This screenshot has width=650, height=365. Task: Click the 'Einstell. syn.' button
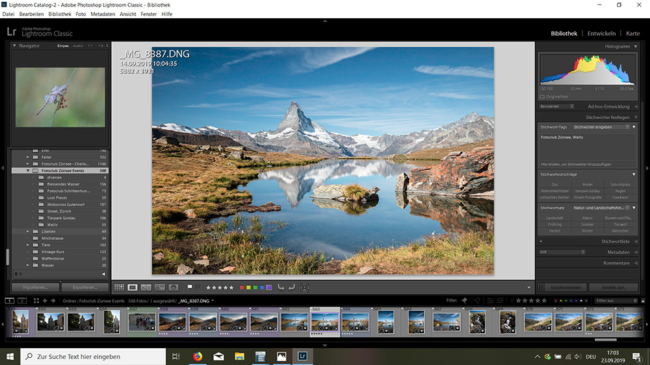point(614,287)
